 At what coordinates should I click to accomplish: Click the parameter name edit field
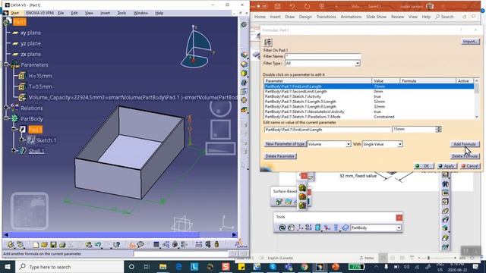[327, 130]
